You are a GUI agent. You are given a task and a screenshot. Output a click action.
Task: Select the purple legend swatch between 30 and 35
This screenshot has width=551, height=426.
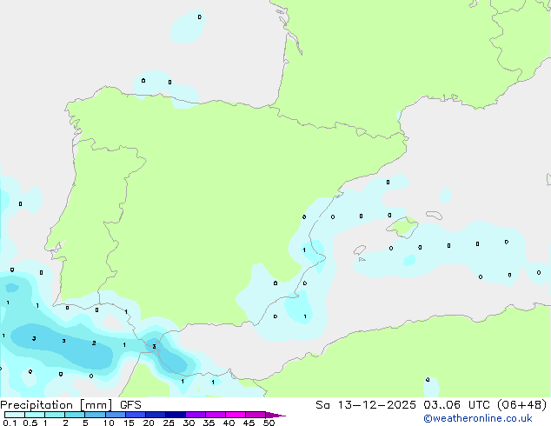[x=196, y=415]
